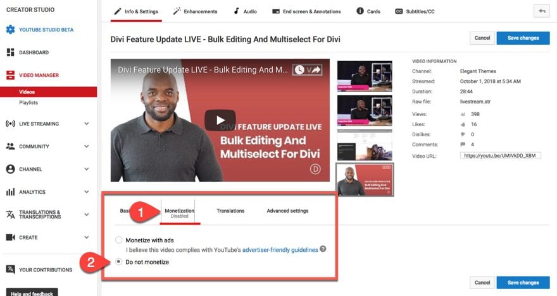This screenshot has height=296, width=557.
Task: Select the Advanced settings tab
Action: click(x=287, y=211)
